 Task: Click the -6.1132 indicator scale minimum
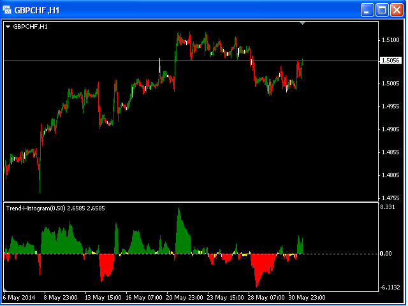click(390, 288)
